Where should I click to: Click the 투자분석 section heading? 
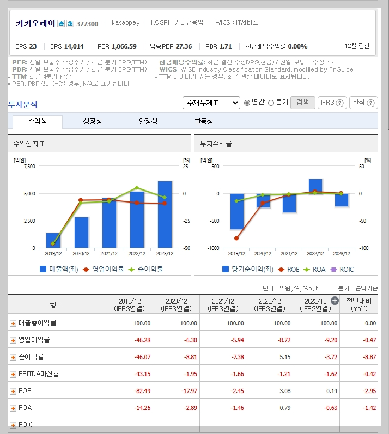(x=23, y=105)
